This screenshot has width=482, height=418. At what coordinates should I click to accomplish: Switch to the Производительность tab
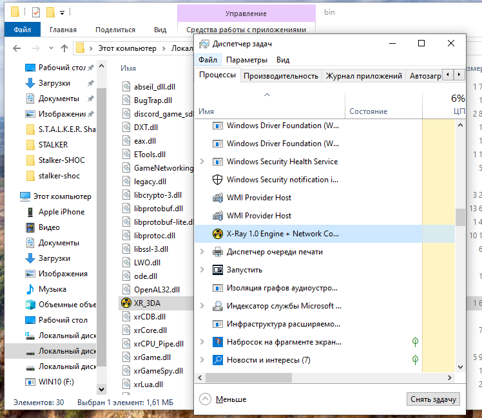(x=280, y=75)
